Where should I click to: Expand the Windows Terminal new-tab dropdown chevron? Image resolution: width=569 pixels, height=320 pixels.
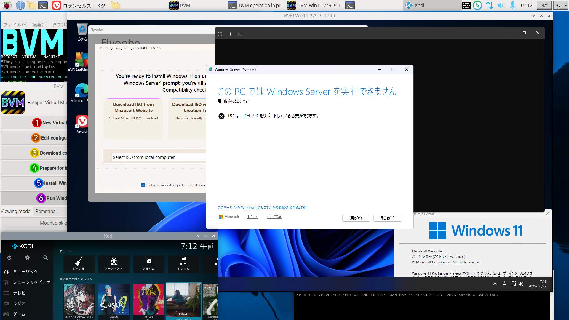coord(239,34)
